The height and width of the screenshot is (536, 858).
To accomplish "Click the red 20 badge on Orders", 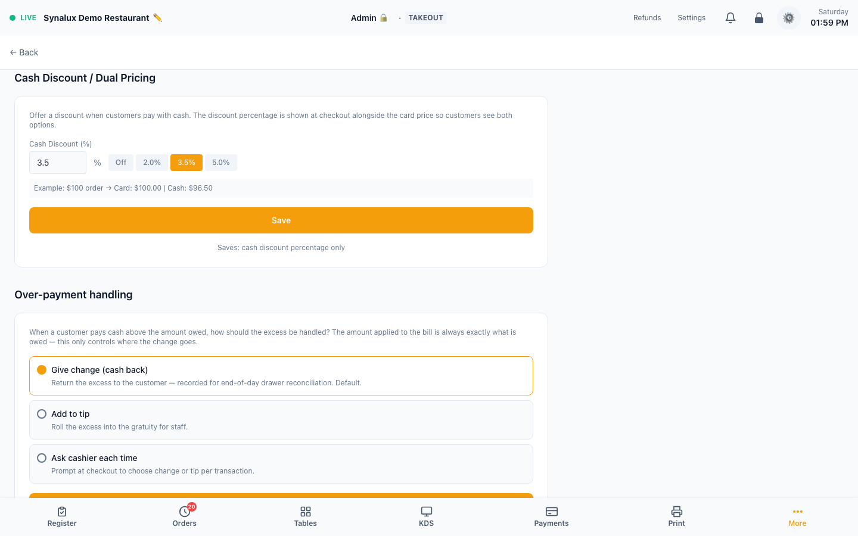I will point(192,507).
